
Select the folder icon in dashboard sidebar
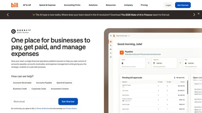(111, 49)
